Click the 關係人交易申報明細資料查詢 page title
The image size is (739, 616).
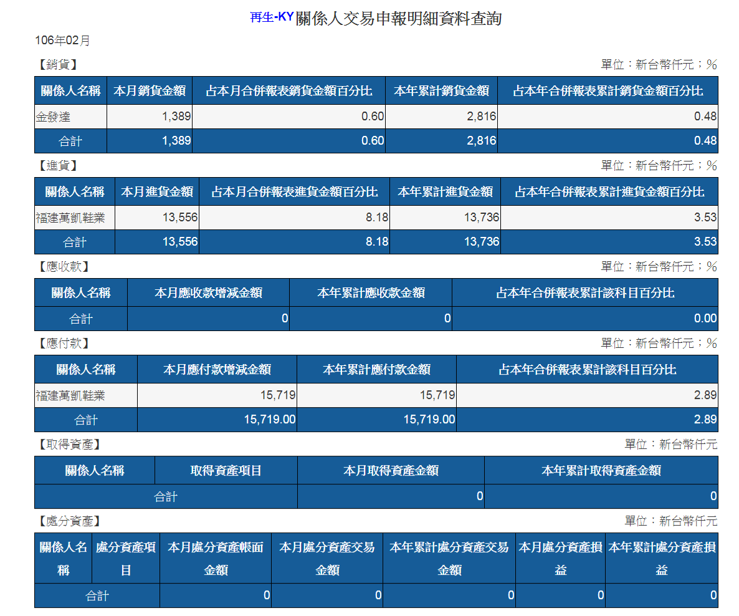[399, 19]
